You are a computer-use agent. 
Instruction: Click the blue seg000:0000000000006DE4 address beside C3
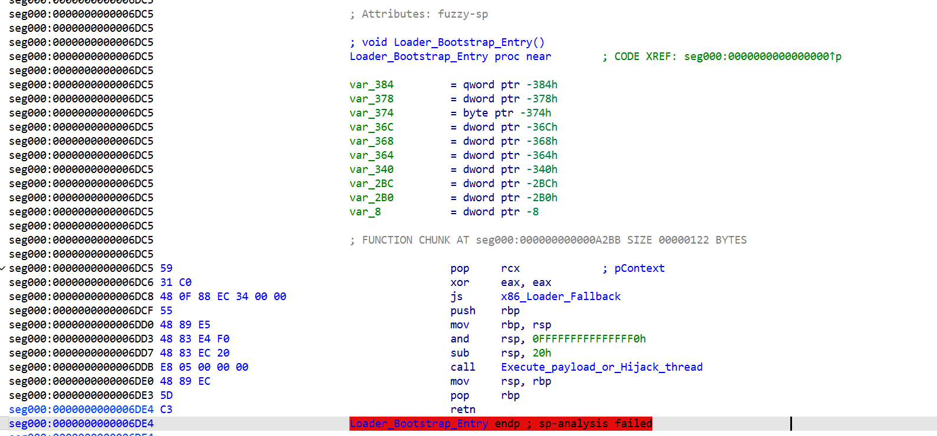coord(81,410)
